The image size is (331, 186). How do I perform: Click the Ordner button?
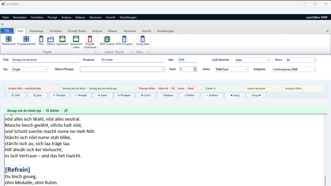coord(212,95)
